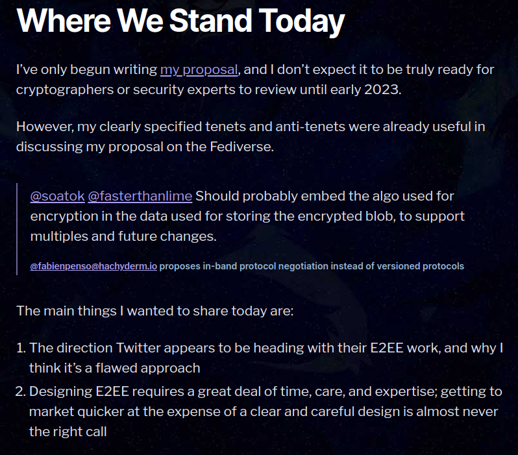Visit the @fabienpenso@hachyderm.io link

pyautogui.click(x=93, y=266)
